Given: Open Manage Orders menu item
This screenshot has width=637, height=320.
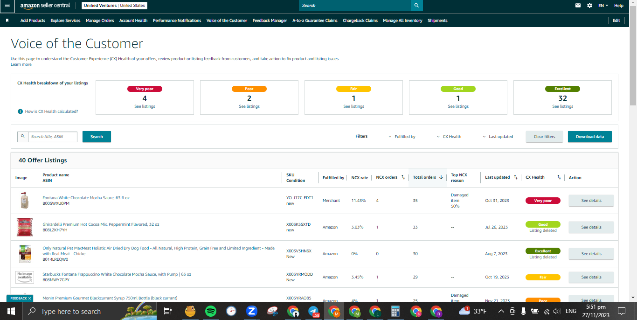Looking at the screenshot, I should coord(100,21).
